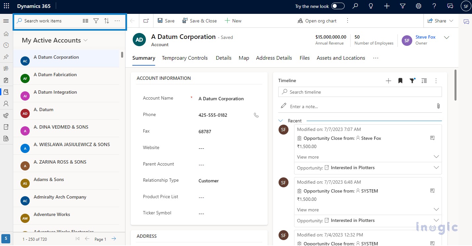Go to next page arrow in list

tap(114, 239)
